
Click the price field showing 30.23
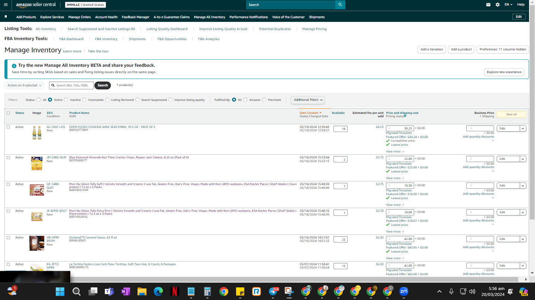click(400, 128)
